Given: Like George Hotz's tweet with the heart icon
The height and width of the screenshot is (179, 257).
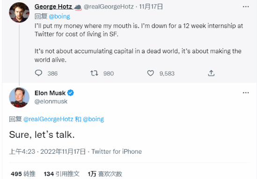Looking at the screenshot, I should (150, 73).
